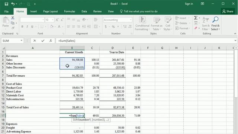Toggle Bold formatting
Screen dimensions: 238x134
pyautogui.click(x=22, y=26)
